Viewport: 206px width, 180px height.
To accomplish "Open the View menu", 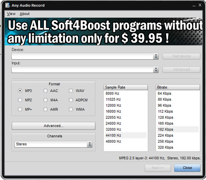I will pos(11,14).
